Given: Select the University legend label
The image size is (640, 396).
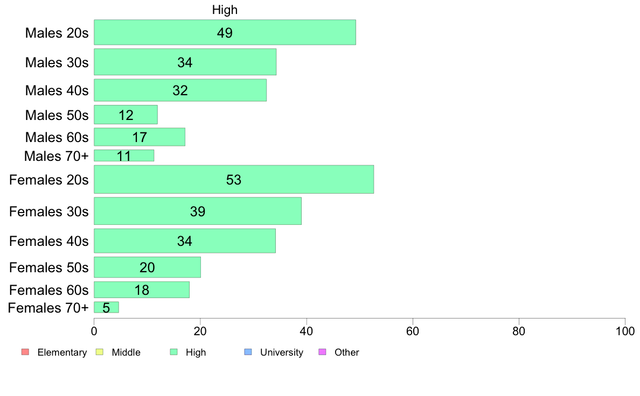Looking at the screenshot, I should [x=282, y=352].
